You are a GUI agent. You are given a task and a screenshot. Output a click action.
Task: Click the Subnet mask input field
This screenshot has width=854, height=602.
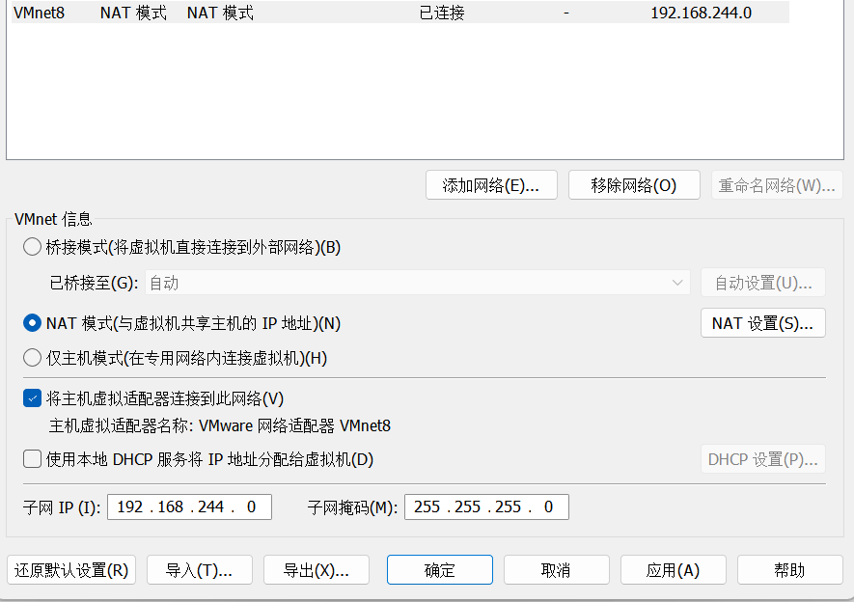(x=486, y=506)
